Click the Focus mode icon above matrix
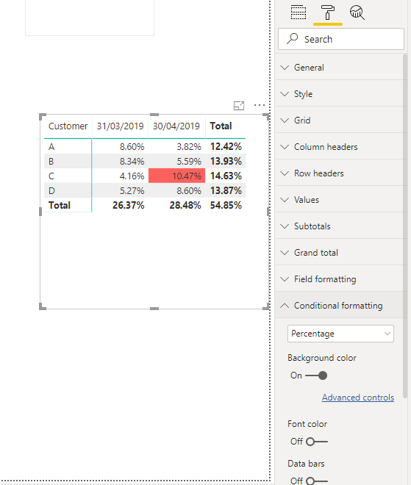The width and height of the screenshot is (411, 485). point(239,106)
